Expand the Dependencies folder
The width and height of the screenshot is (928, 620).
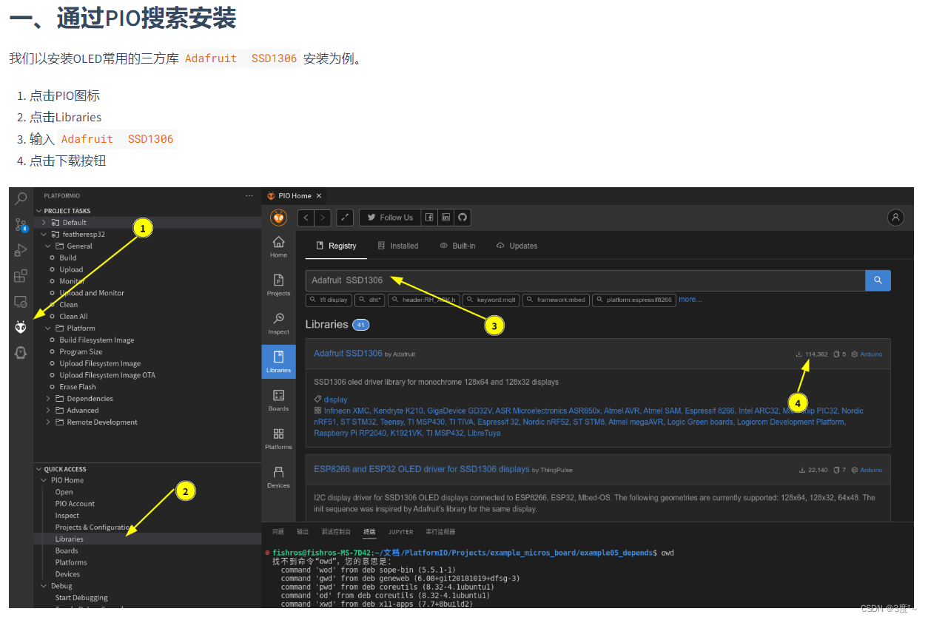coord(90,399)
